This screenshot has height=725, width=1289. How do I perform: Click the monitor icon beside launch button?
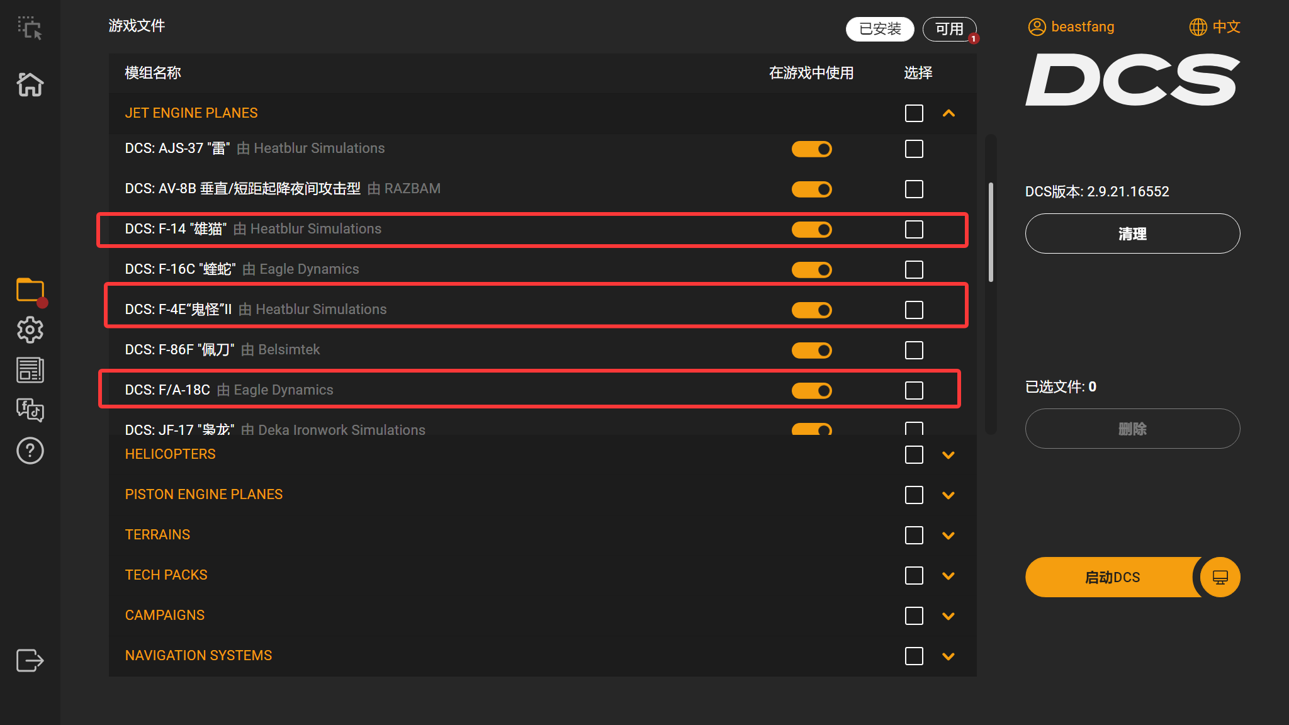(1220, 577)
